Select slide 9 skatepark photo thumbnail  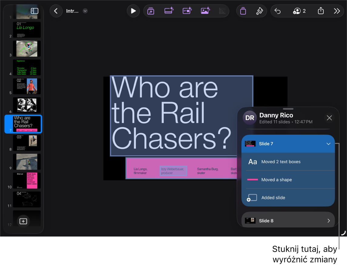click(x=27, y=162)
